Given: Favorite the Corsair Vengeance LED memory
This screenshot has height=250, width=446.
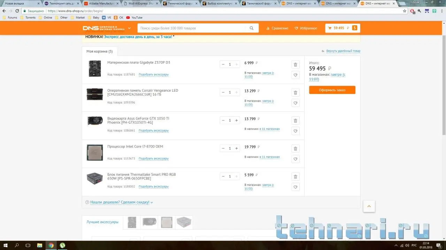Looking at the screenshot, I should click(295, 103).
